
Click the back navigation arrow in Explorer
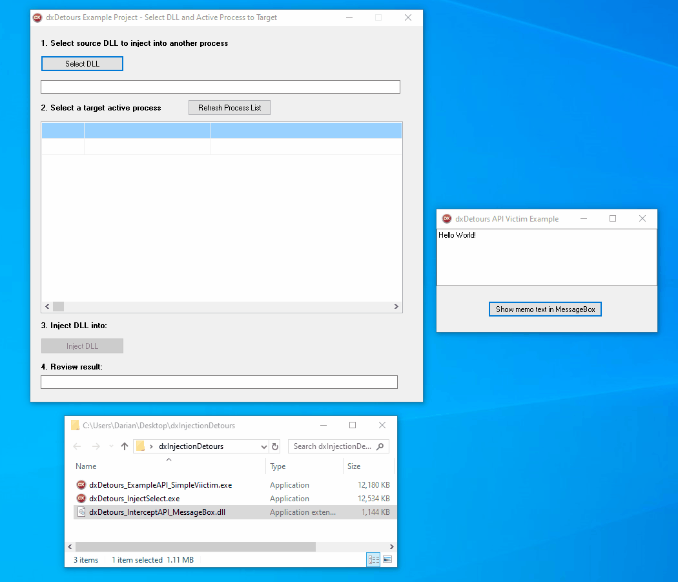(x=77, y=446)
